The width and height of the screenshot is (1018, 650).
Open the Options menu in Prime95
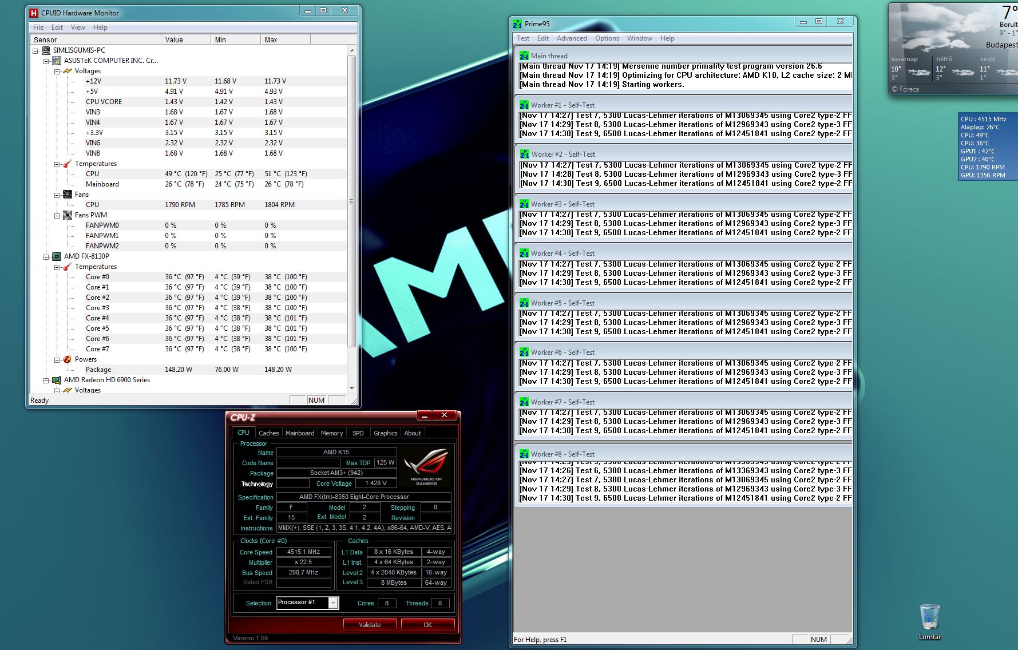pos(607,38)
